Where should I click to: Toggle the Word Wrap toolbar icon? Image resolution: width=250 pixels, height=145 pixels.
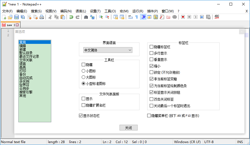[x=130, y=17]
